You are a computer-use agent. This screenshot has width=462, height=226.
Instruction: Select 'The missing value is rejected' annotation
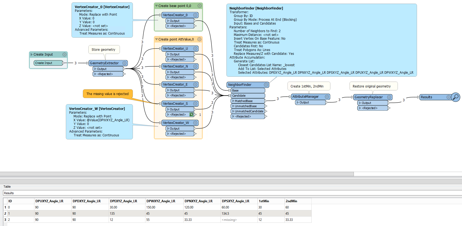[108, 94]
